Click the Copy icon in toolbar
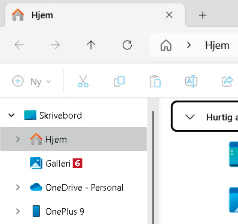 pyautogui.click(x=119, y=82)
